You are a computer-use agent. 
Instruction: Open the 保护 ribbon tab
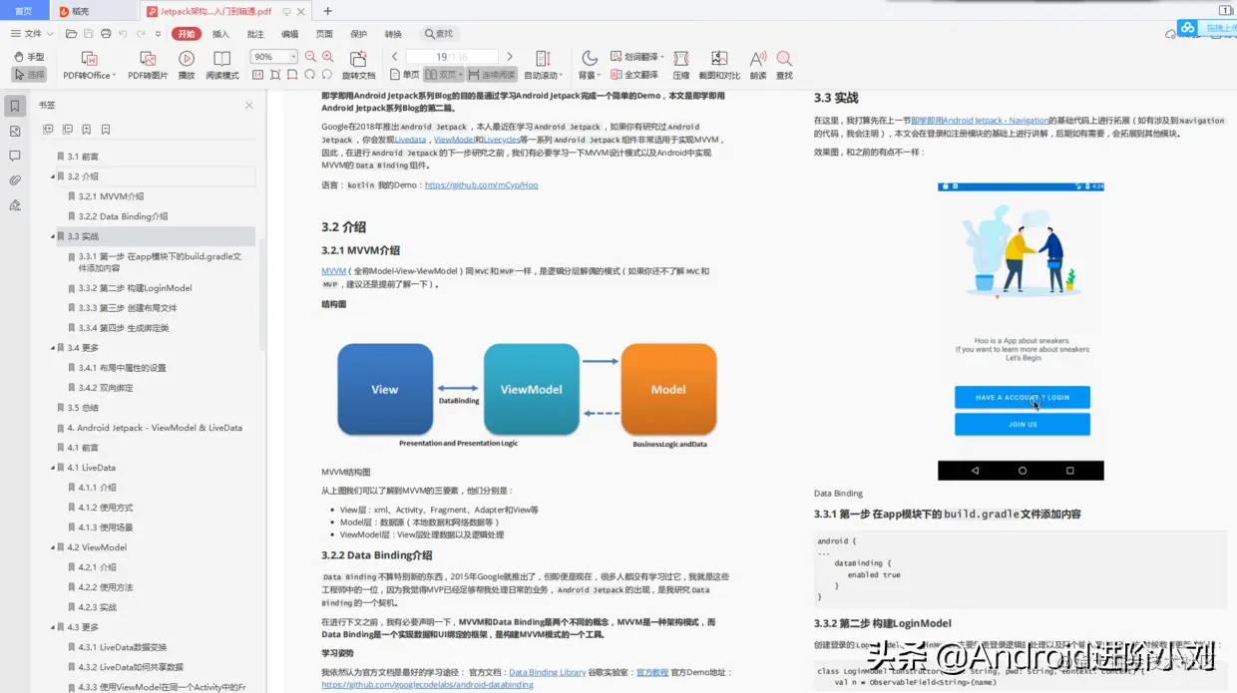(x=358, y=34)
